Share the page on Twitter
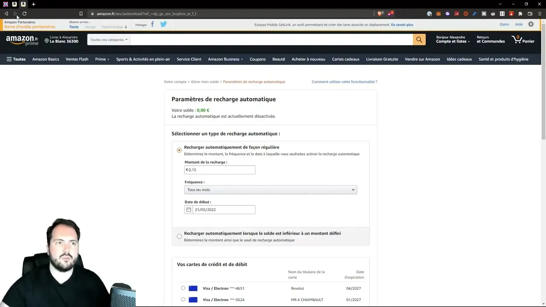This screenshot has width=546, height=307. pyautogui.click(x=163, y=24)
